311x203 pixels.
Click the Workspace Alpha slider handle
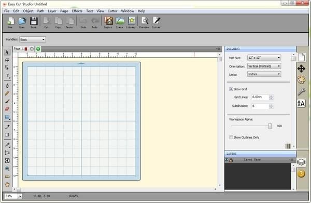point(270,126)
